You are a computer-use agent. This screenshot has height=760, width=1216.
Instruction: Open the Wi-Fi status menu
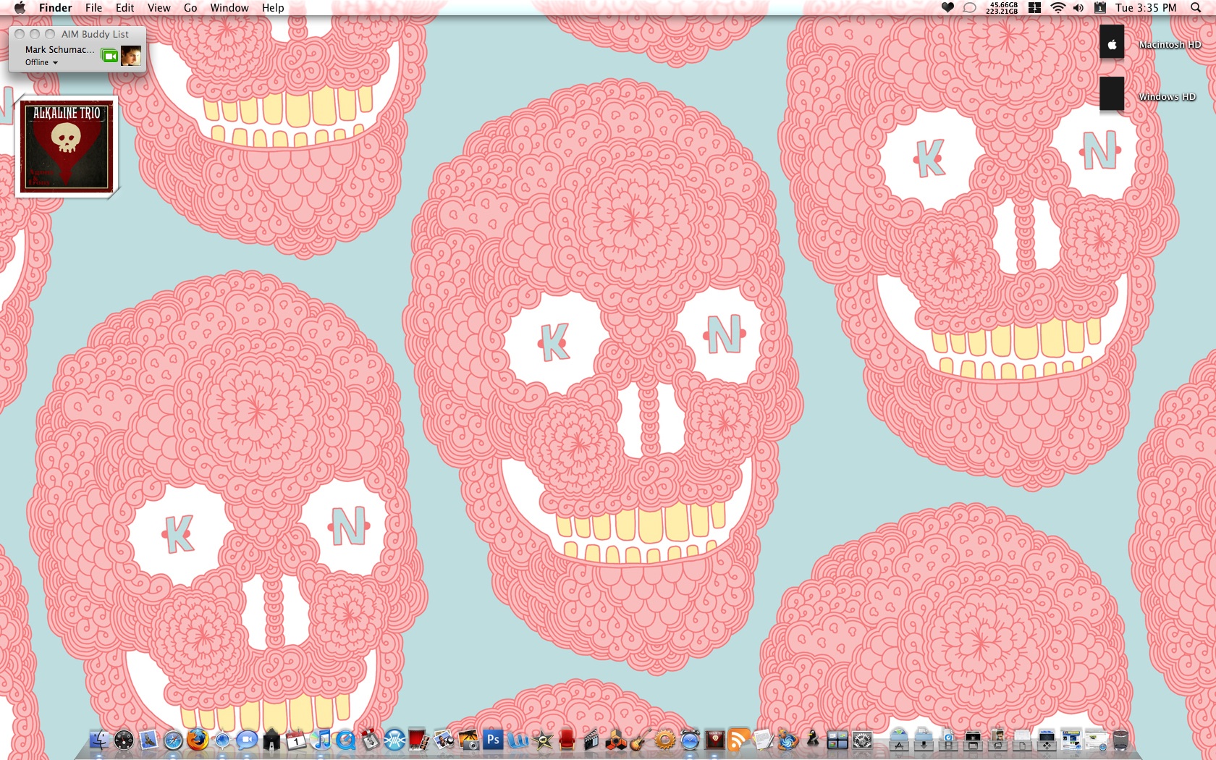(x=1057, y=8)
